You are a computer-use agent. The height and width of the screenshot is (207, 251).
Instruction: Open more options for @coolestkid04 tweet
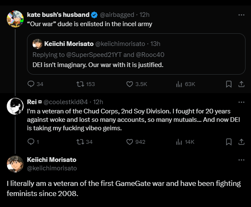pos(241,102)
